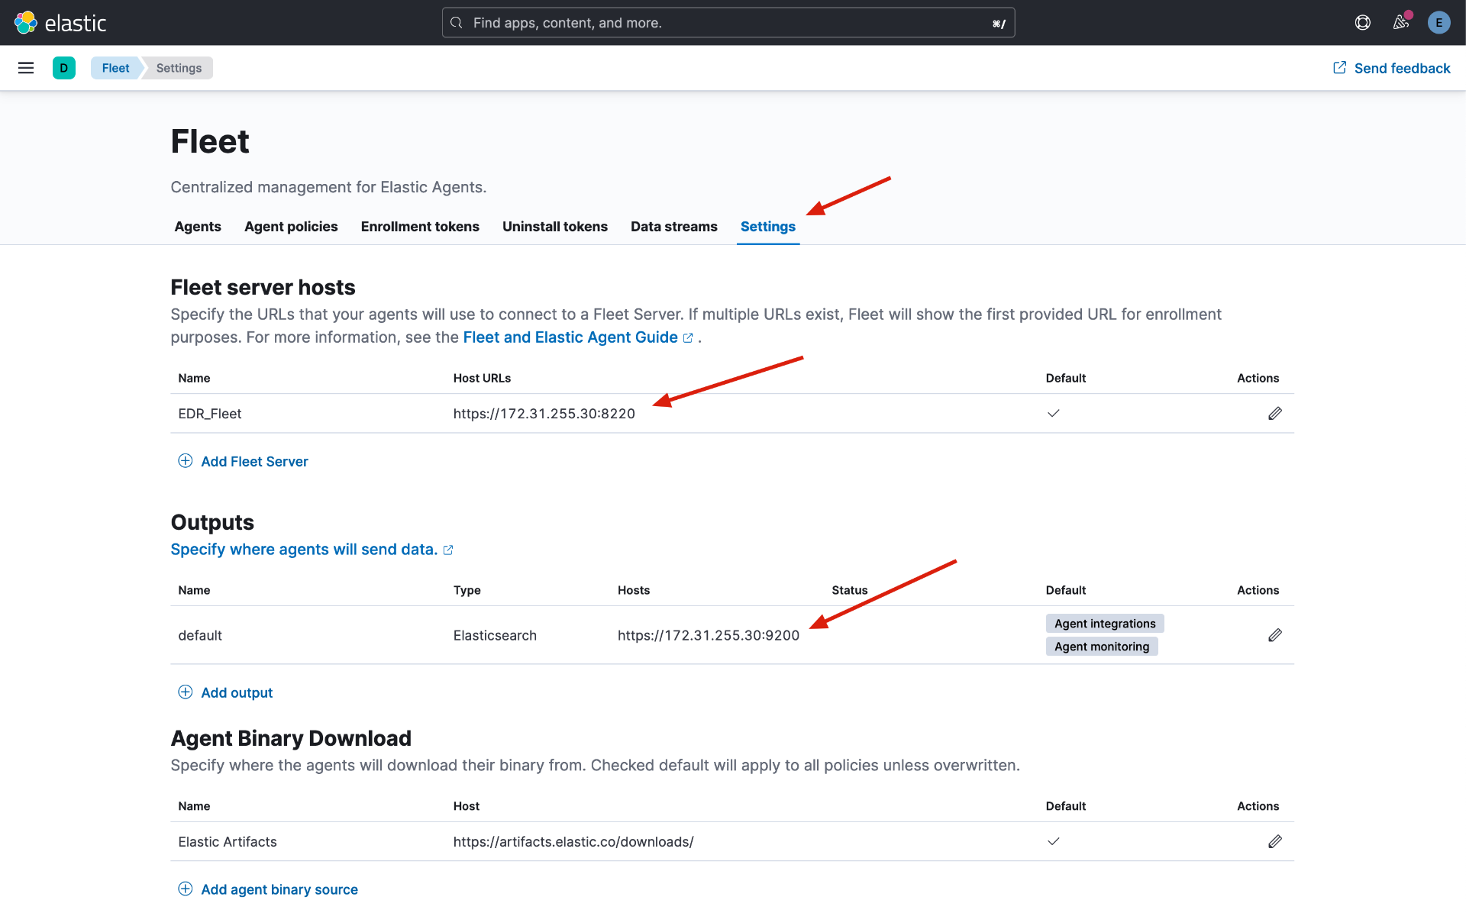This screenshot has width=1466, height=913.
Task: Click the Outputs table Hosts column header
Action: (634, 590)
